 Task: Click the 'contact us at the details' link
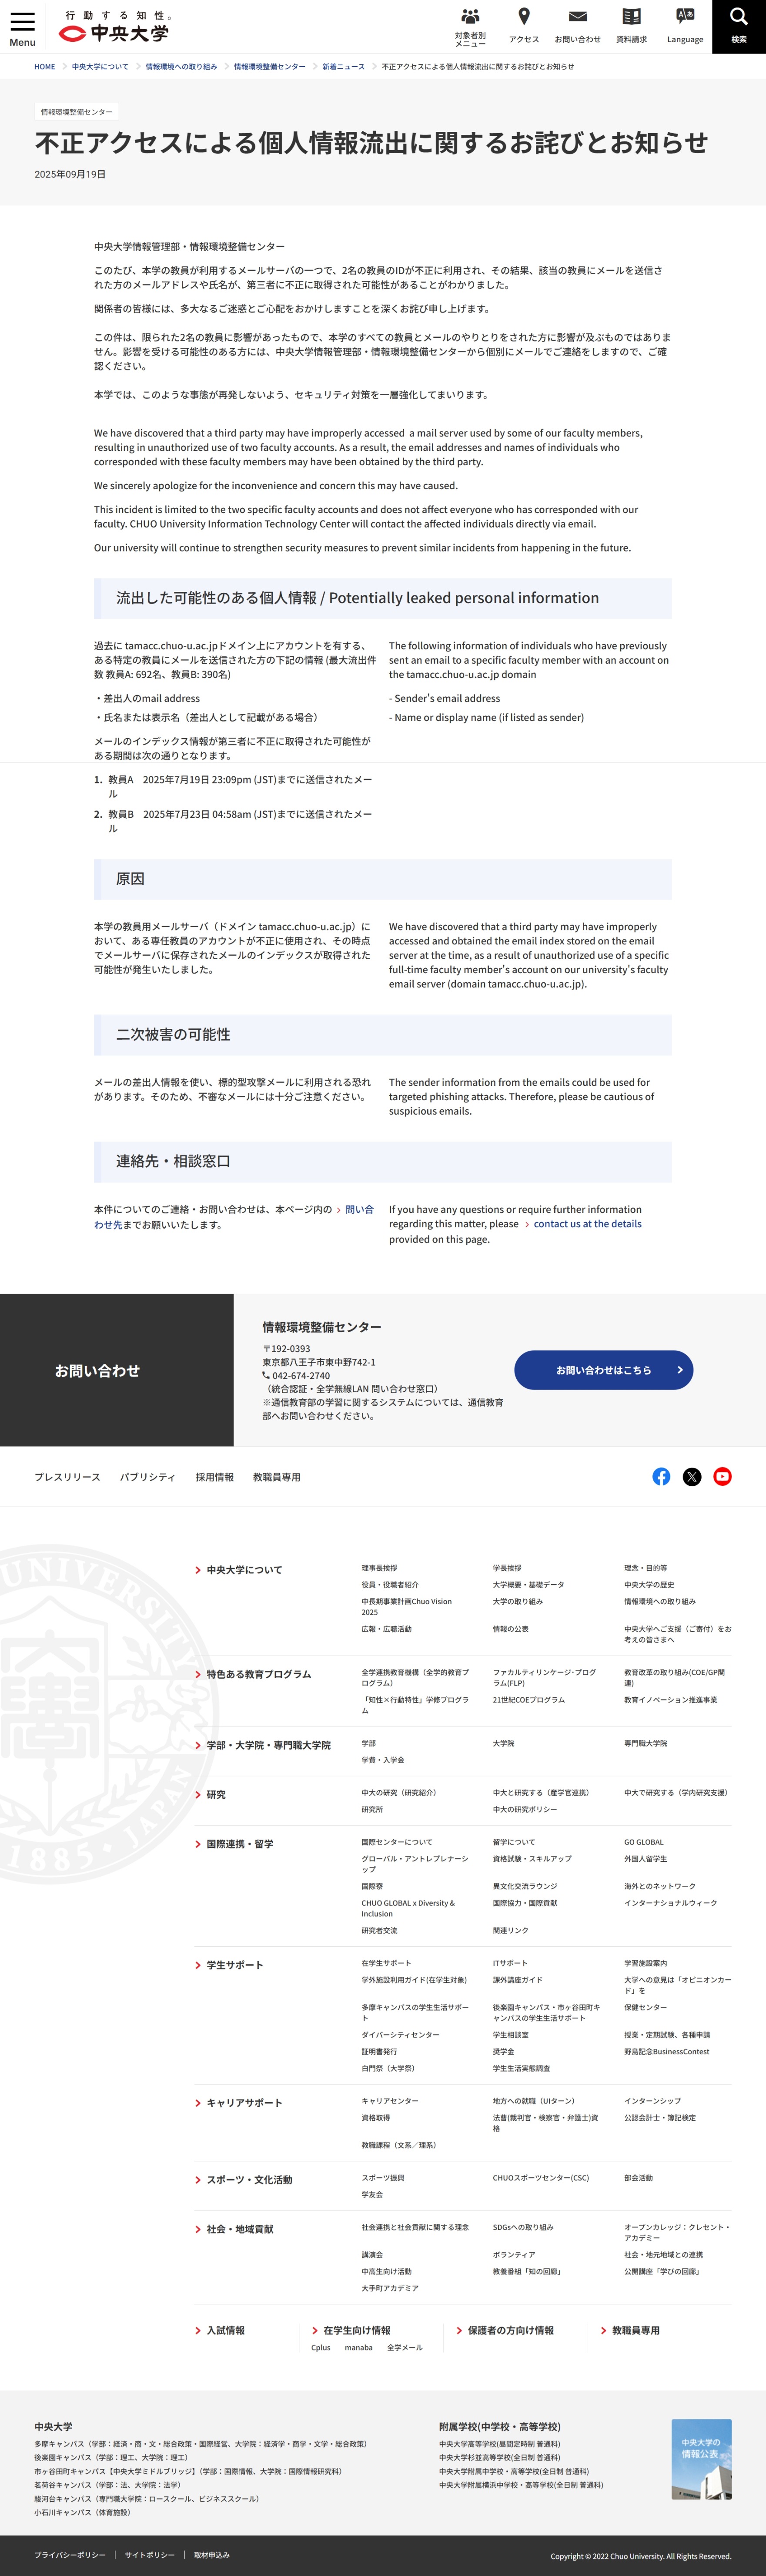(587, 1224)
